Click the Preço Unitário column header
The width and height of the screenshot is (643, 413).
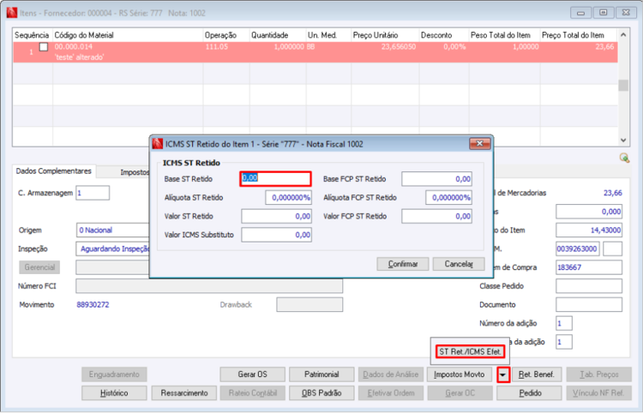point(385,35)
